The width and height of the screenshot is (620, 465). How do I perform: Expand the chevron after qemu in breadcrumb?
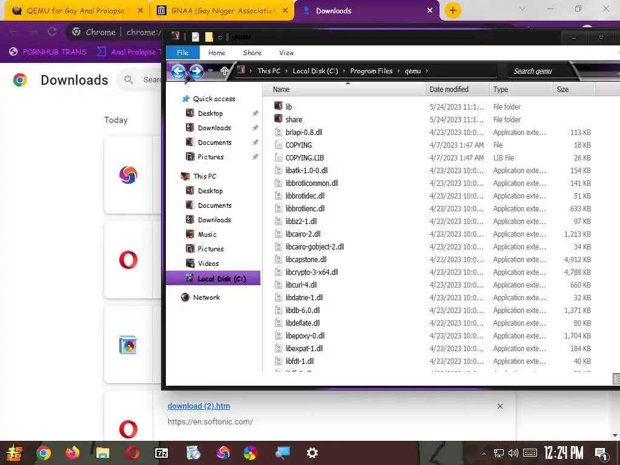(x=427, y=71)
